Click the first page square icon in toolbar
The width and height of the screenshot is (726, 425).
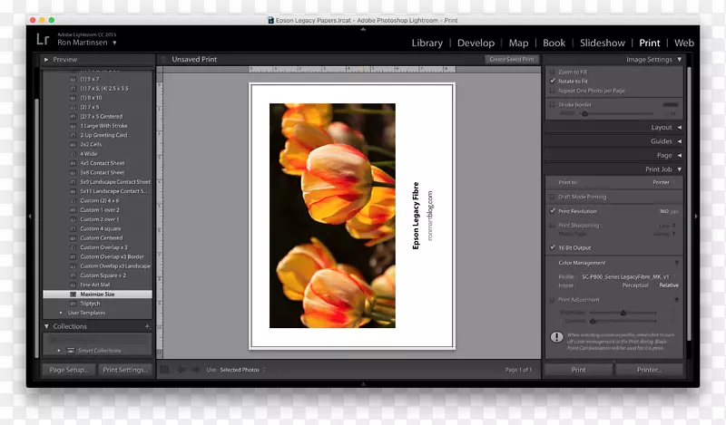point(165,370)
